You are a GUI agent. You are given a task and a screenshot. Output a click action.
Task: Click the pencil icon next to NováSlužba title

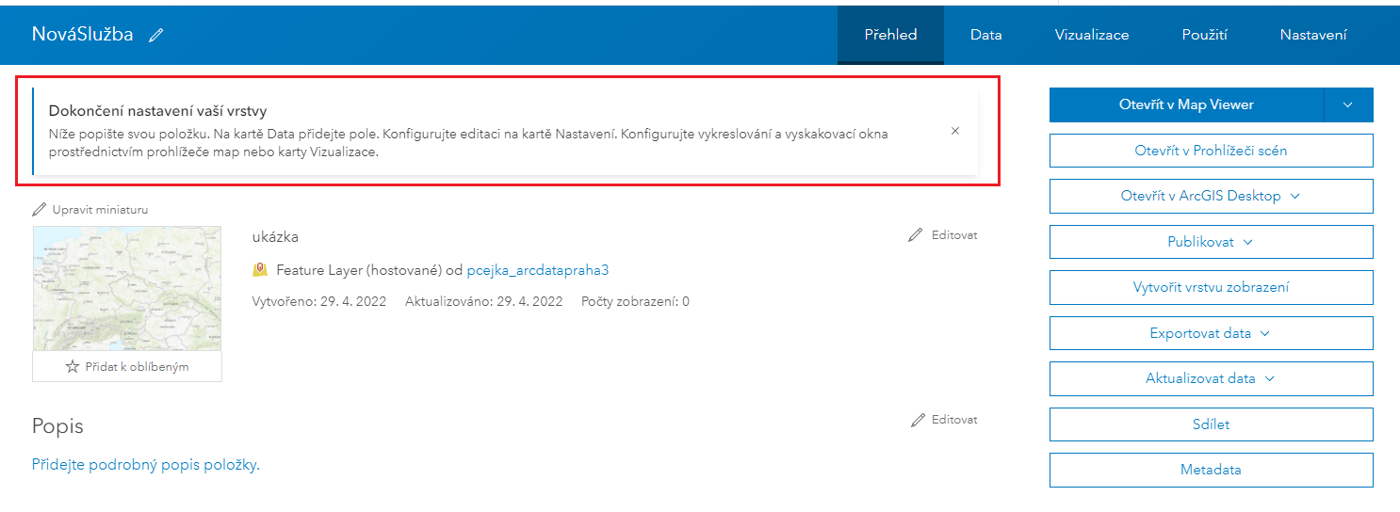[156, 35]
